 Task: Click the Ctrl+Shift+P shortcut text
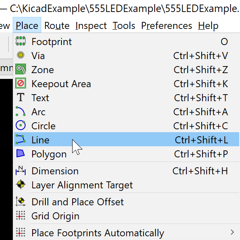click(201, 154)
